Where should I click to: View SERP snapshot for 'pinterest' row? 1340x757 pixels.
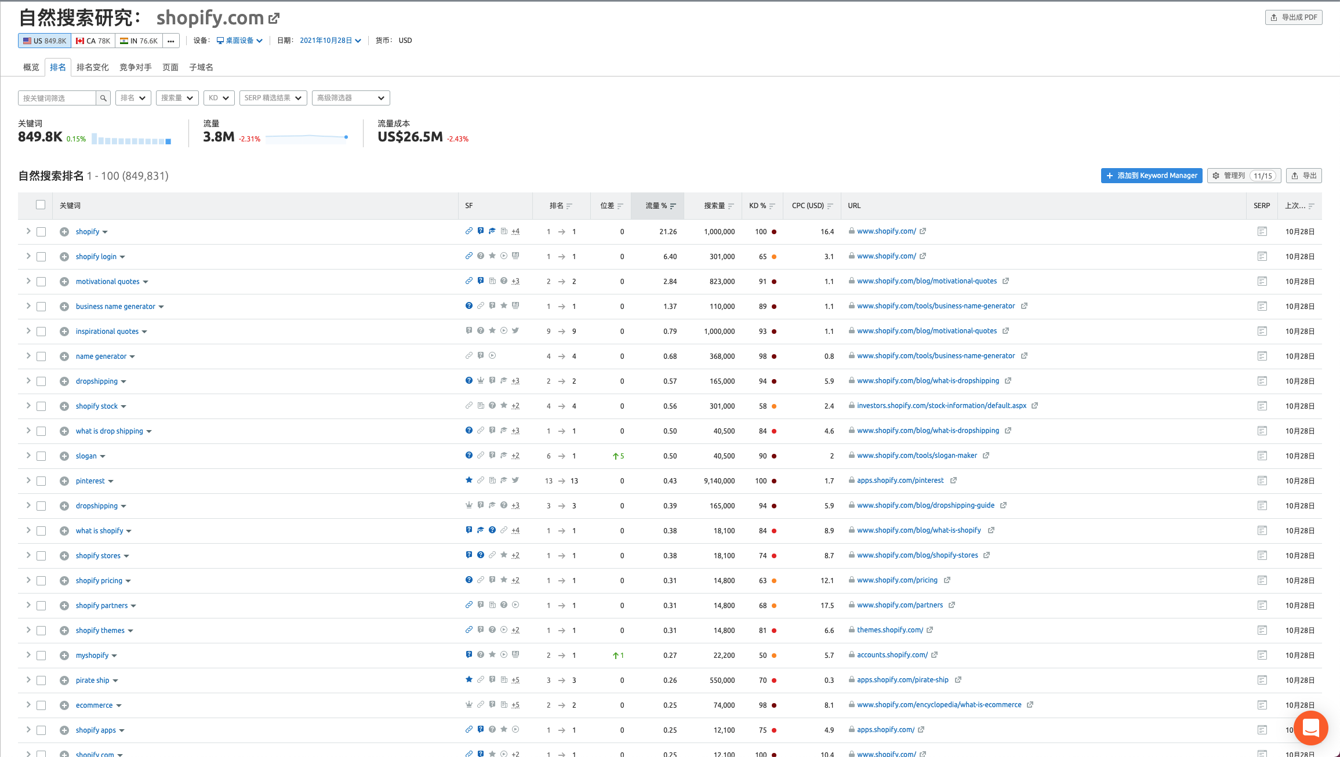pyautogui.click(x=1262, y=481)
